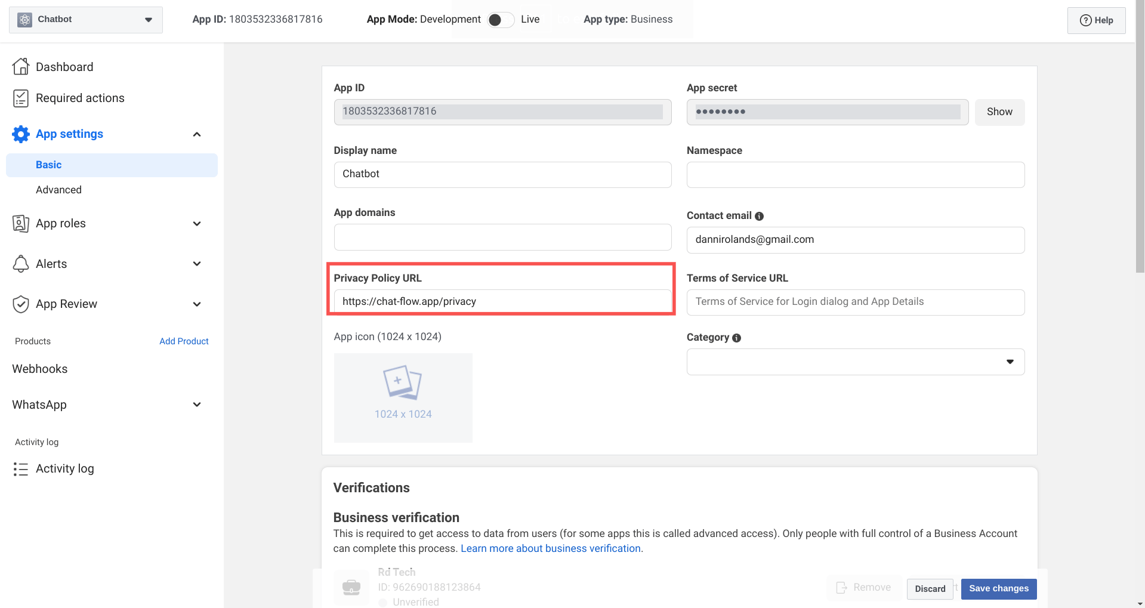Click the App domains input field

tap(502, 237)
